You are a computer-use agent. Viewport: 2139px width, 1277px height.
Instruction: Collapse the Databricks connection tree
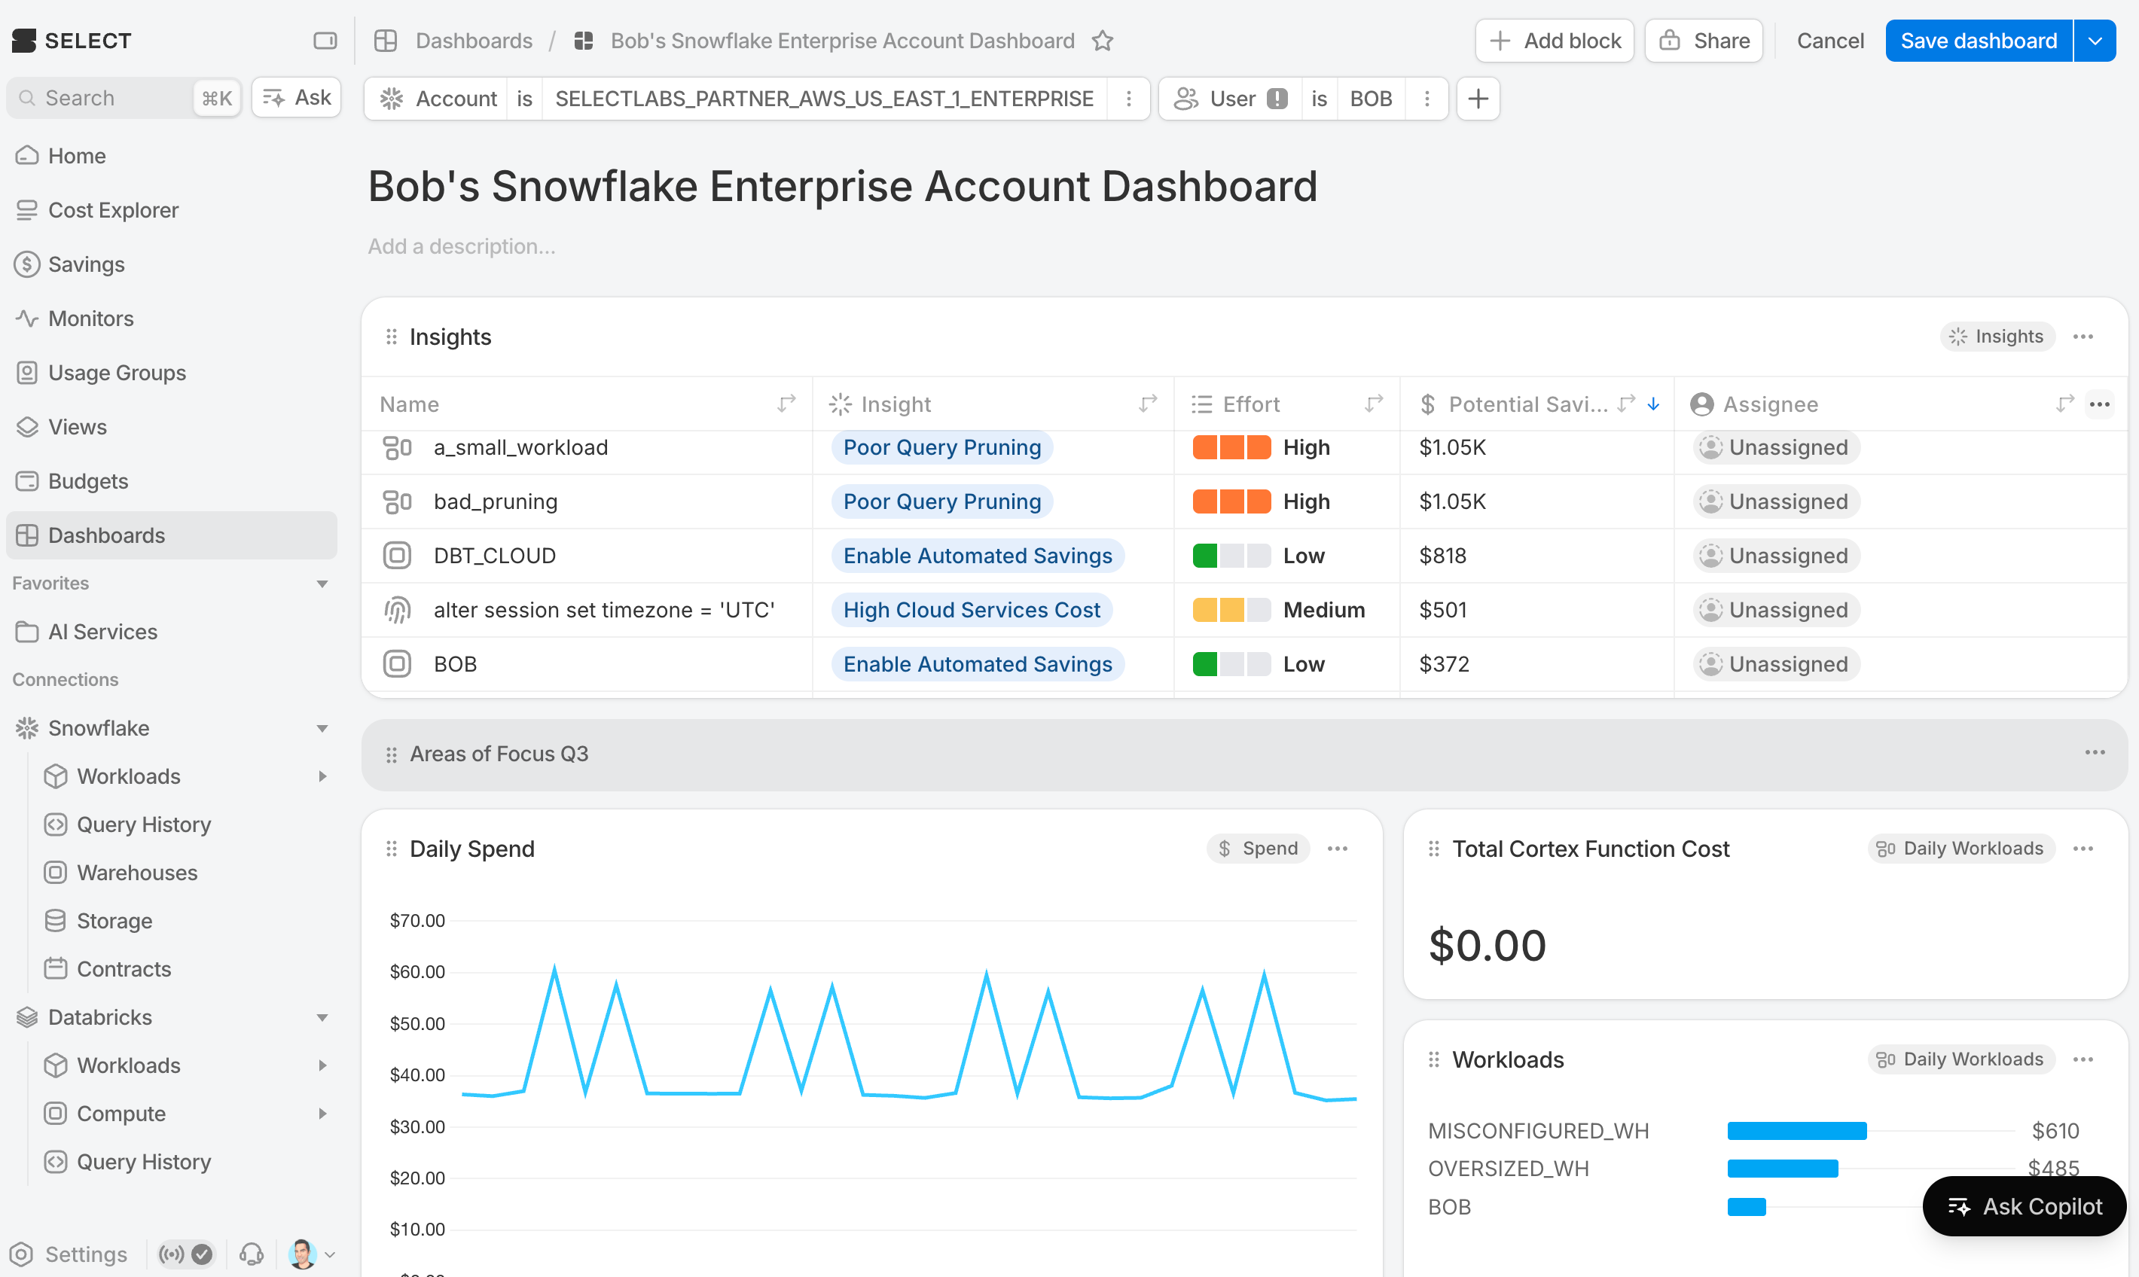point(322,1017)
